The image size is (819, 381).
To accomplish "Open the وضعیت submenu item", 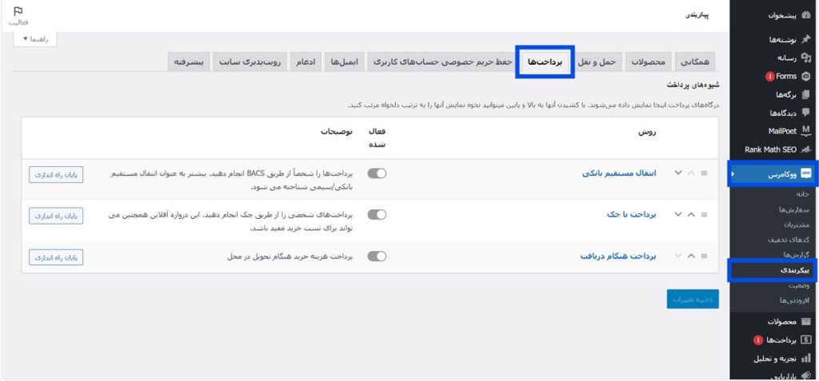I will [x=799, y=285].
